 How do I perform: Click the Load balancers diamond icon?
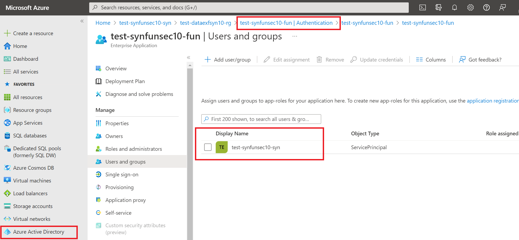tap(7, 193)
